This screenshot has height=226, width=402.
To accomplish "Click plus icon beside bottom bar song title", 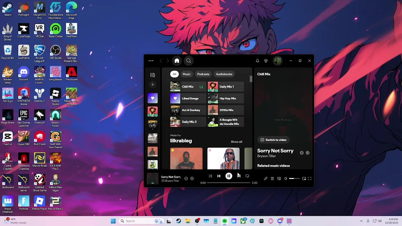I will tap(192, 179).
